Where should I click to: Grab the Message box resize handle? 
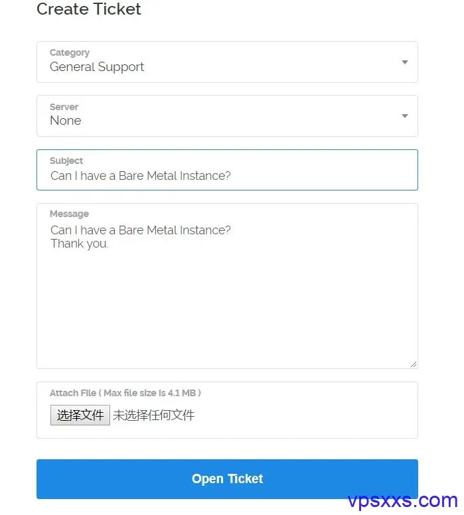pos(414,364)
